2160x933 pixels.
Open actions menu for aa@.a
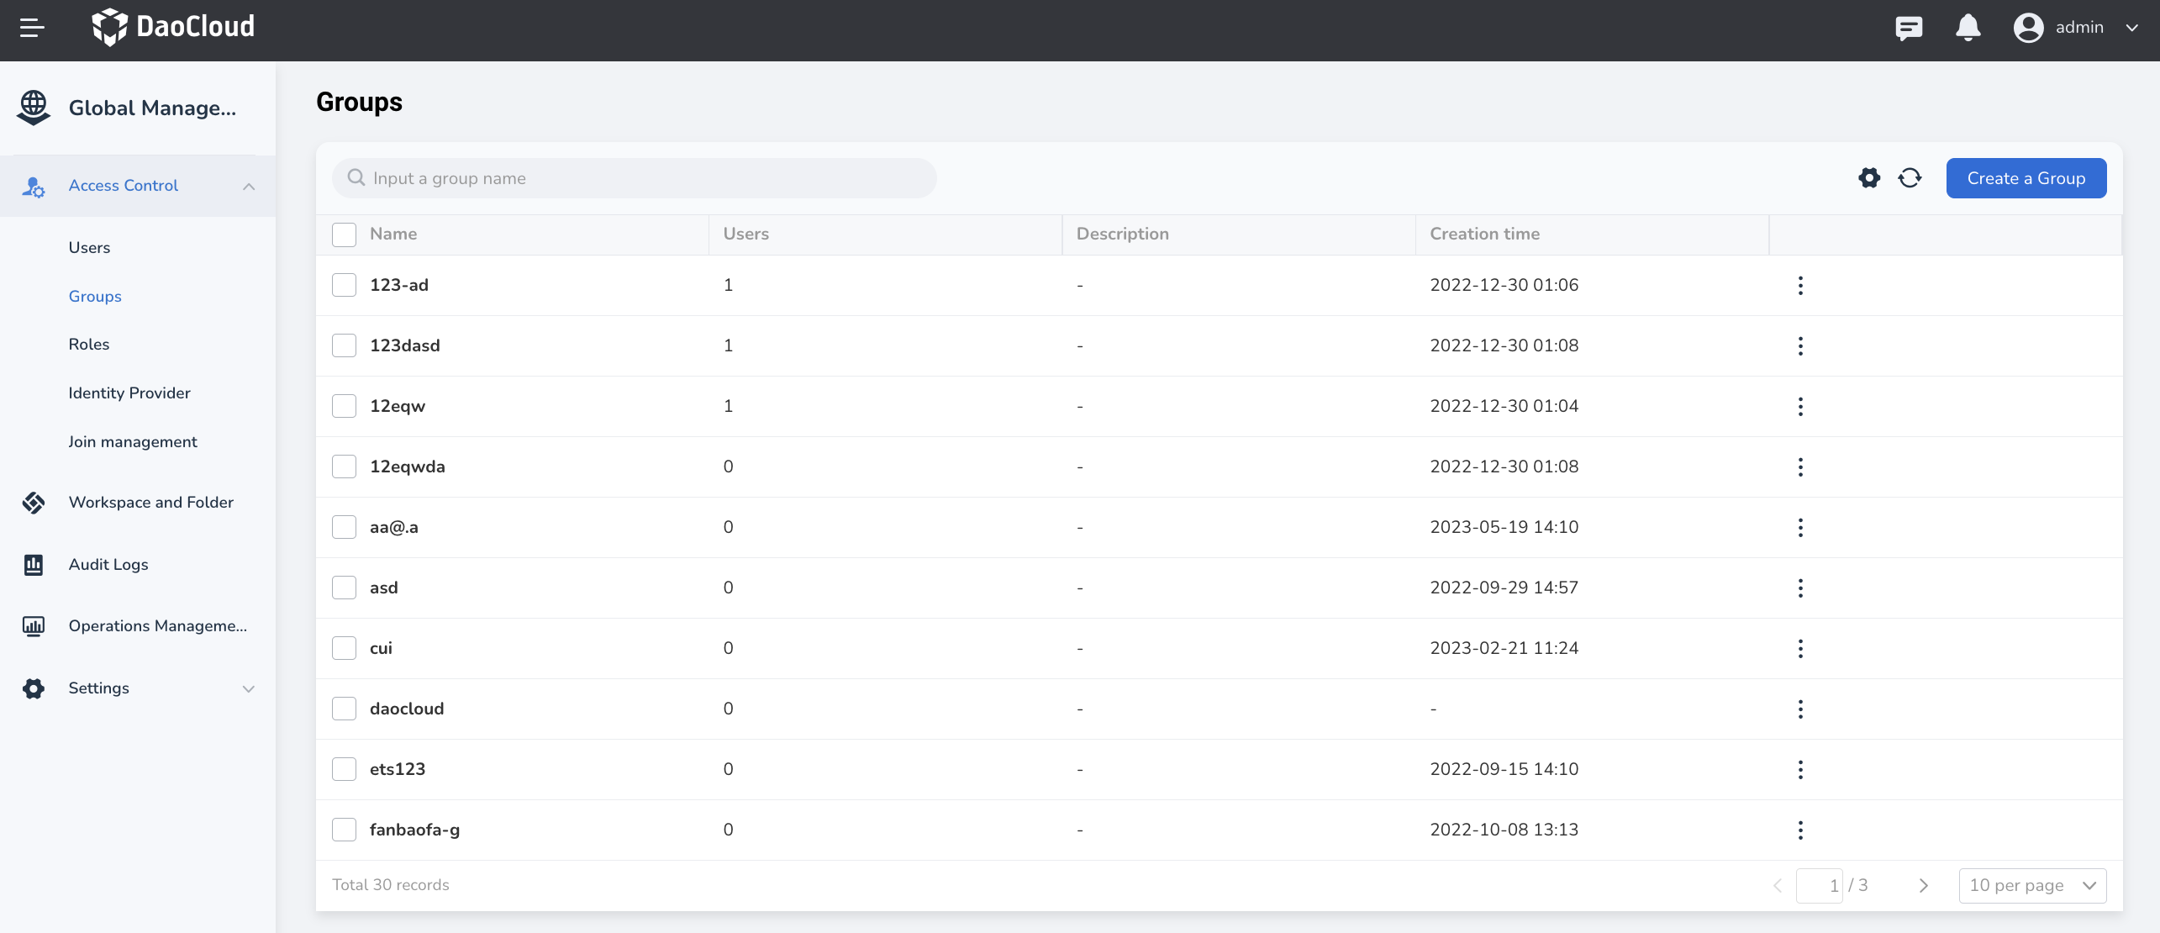[1800, 528]
